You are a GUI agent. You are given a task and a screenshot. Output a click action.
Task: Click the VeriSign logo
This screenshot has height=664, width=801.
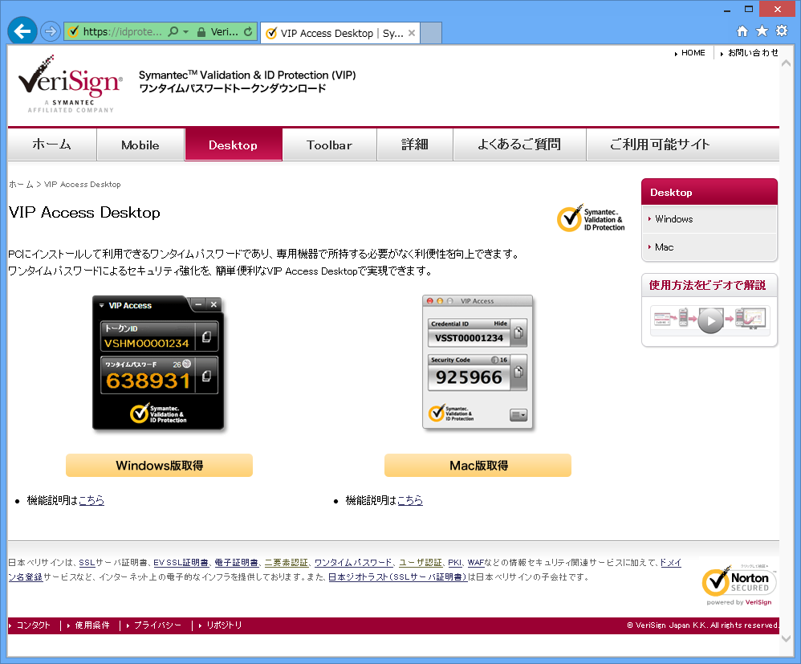coord(71,84)
